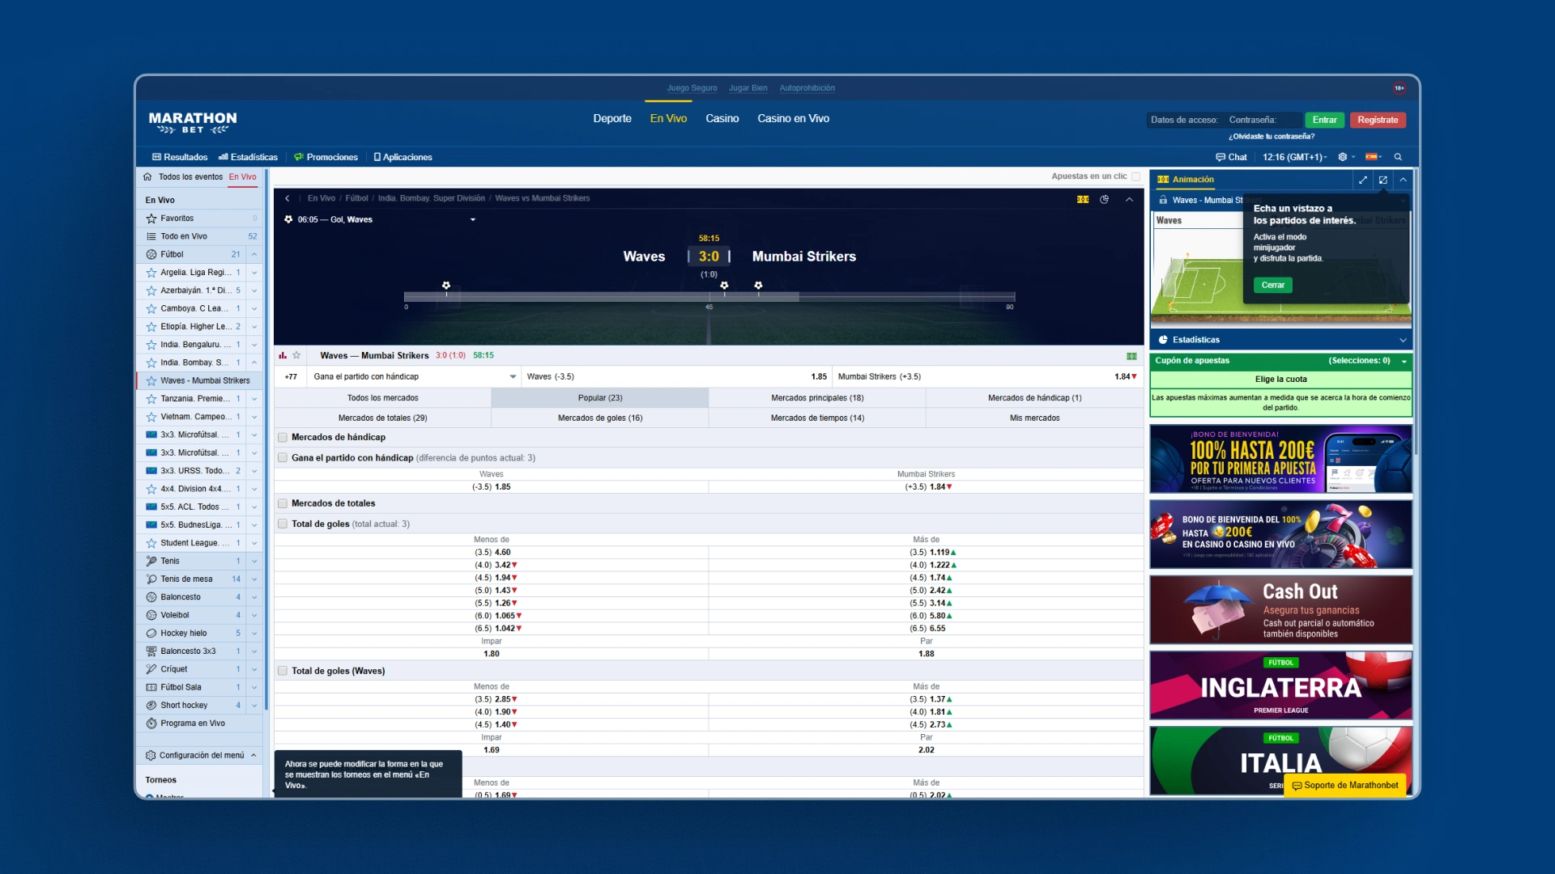Toggle the Cupón de apuestas dropdown arrow
Viewport: 1555px width, 874px height.
pyautogui.click(x=1404, y=361)
